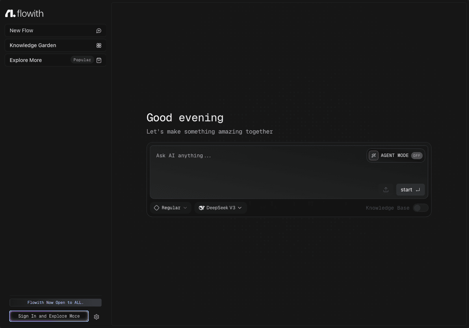The image size is (469, 328).
Task: Open the DeepSeek V3 model dropdown
Action: tap(221, 208)
